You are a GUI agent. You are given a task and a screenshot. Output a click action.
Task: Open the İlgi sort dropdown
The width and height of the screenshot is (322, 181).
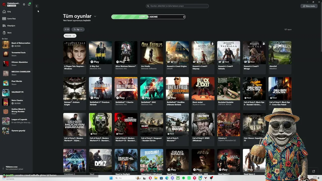(x=78, y=29)
